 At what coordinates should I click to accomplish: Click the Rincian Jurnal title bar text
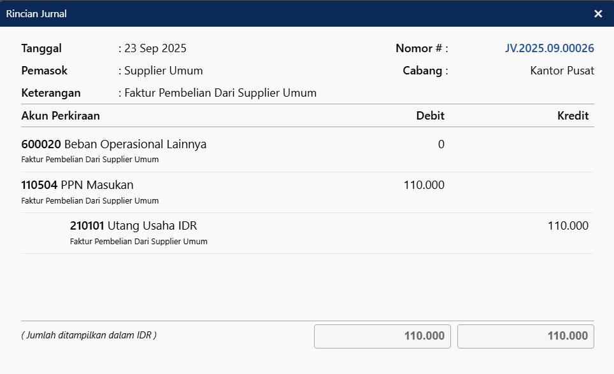(36, 13)
